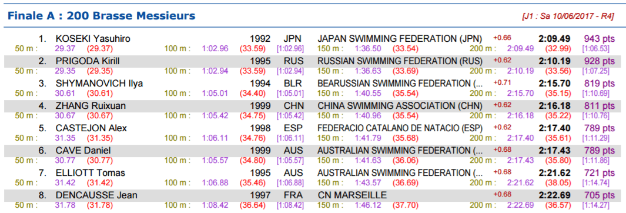The image size is (626, 213).
Task: Select the 943 pts score
Action: tap(599, 39)
